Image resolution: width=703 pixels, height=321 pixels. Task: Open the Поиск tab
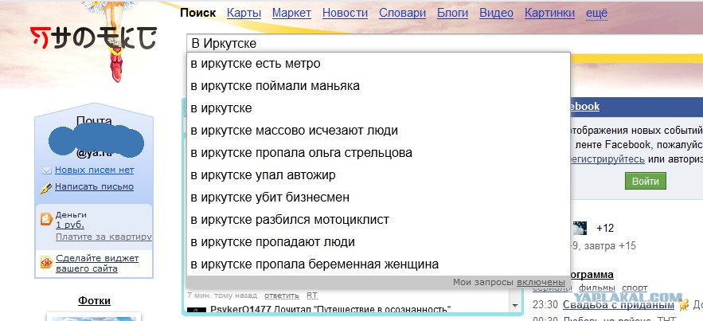click(x=197, y=13)
